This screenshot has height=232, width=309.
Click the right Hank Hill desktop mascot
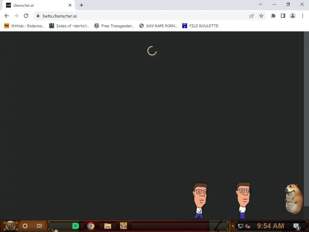point(244,201)
